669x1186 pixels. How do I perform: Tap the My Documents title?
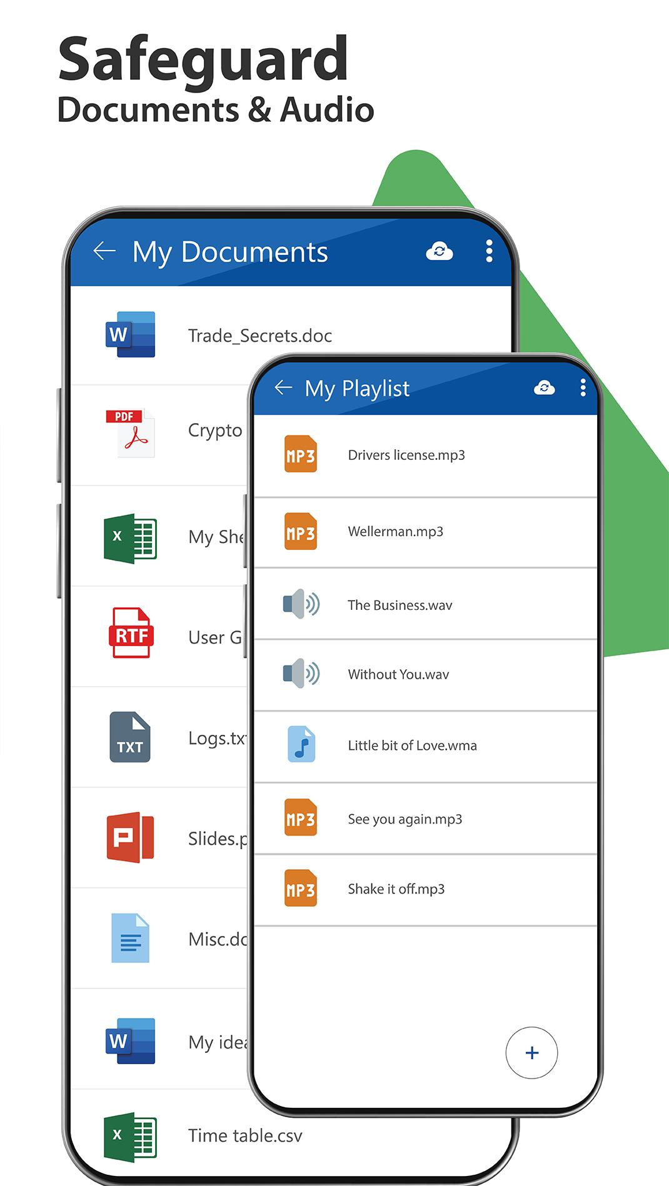click(x=230, y=252)
